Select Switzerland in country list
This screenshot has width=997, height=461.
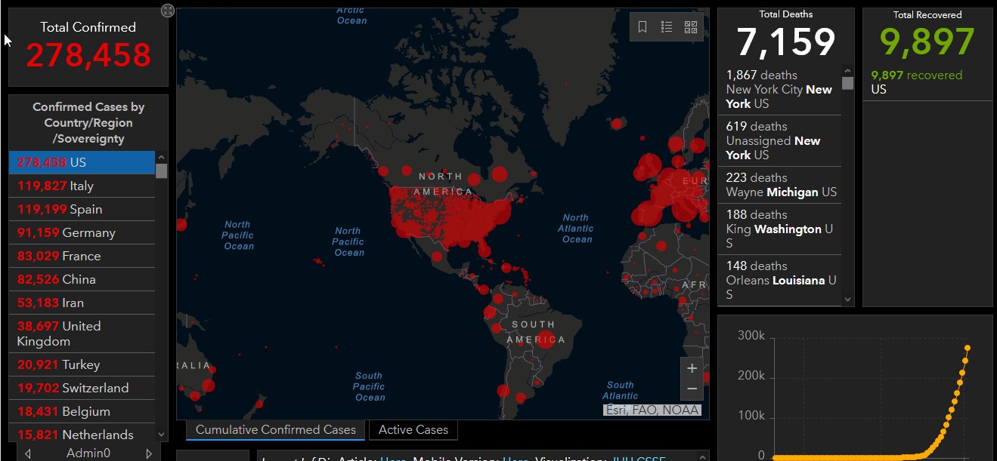[x=82, y=388]
